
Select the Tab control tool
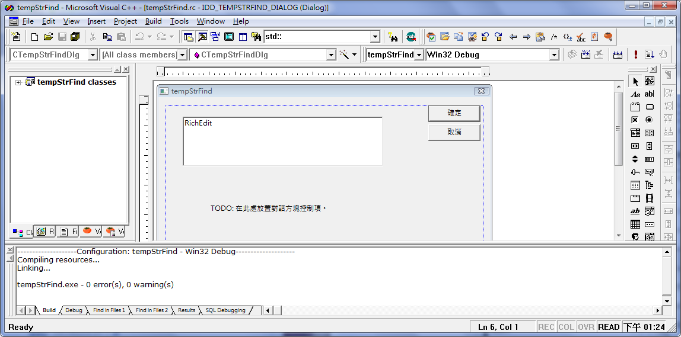click(635, 198)
